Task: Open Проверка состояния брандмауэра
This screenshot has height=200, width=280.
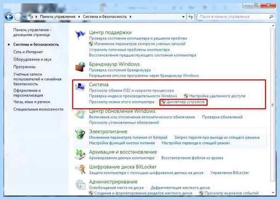Action: (x=120, y=70)
